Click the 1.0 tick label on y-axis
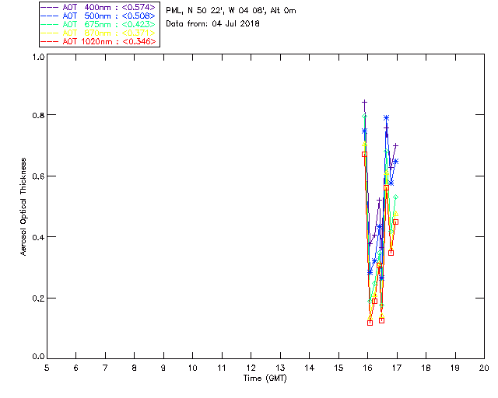498x398 pixels. [x=38, y=58]
